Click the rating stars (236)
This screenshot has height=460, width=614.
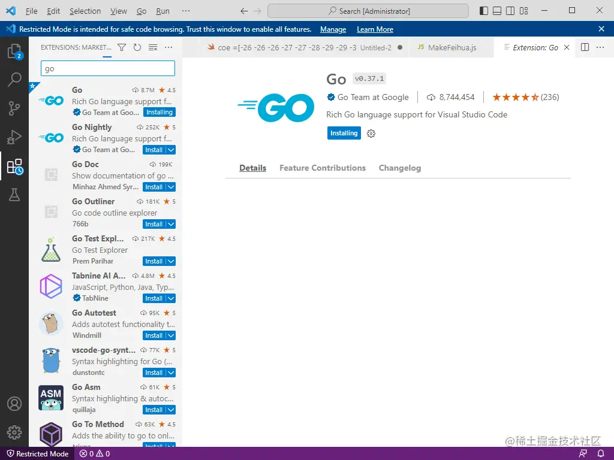525,97
